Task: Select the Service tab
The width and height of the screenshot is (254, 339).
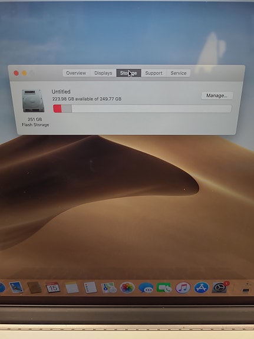Action: 179,73
